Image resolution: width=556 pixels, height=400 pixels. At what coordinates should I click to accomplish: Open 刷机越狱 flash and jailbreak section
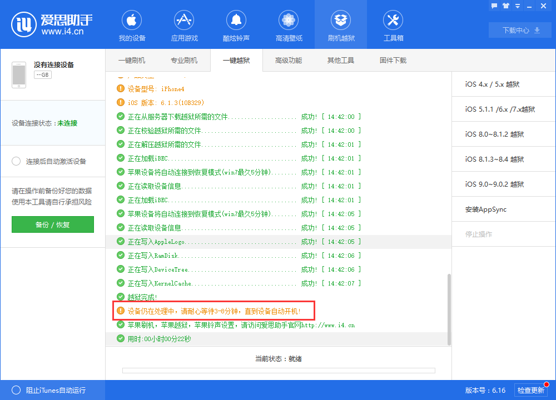[x=341, y=26]
